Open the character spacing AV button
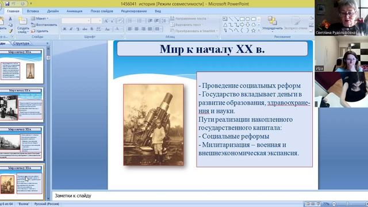368x207 pixels. tap(99, 29)
